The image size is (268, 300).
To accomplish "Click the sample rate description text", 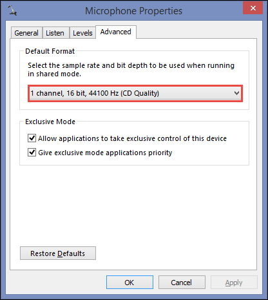I will 131,70.
